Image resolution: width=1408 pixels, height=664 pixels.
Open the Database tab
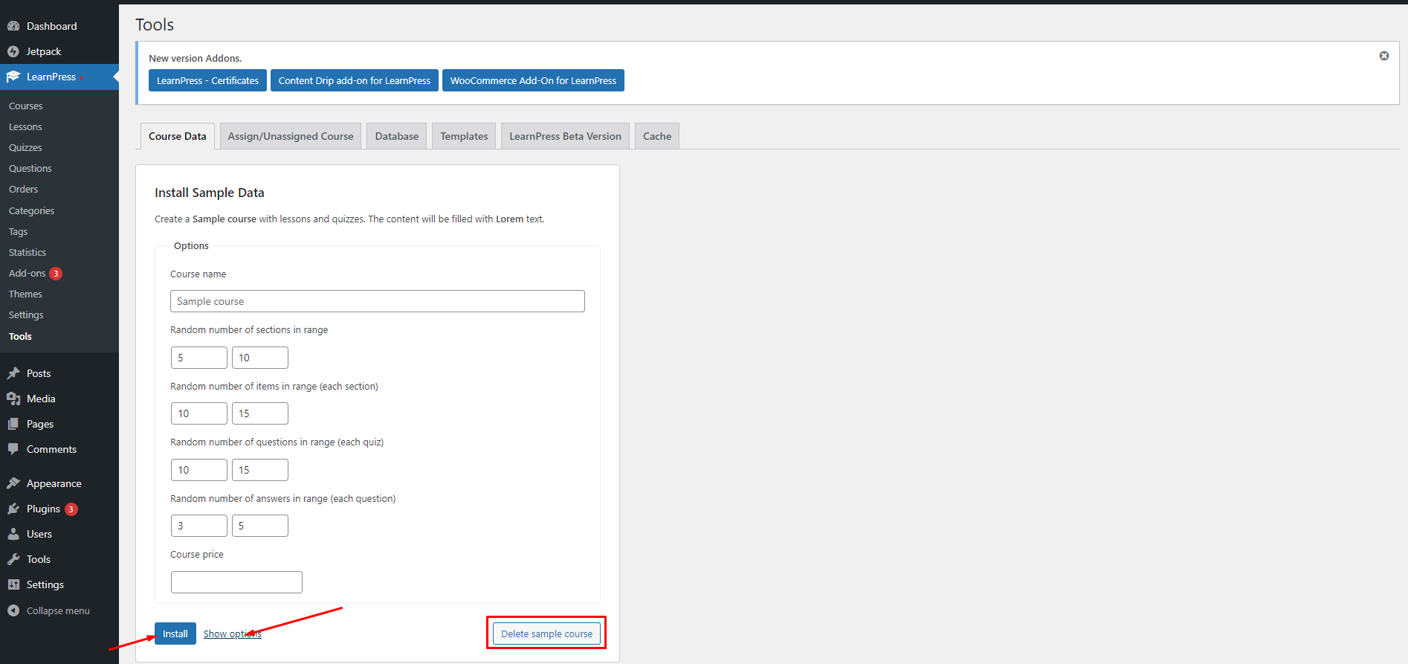(397, 136)
